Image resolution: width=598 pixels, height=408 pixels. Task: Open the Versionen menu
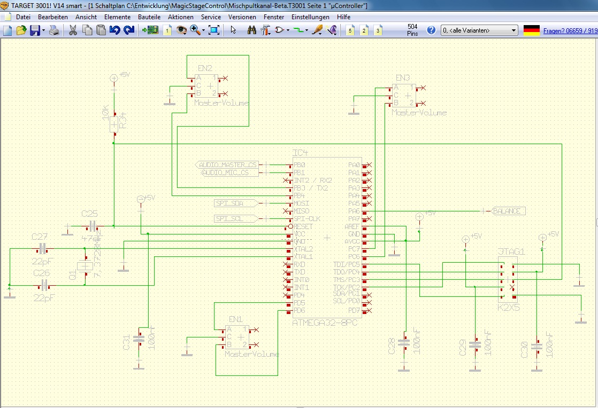click(242, 17)
